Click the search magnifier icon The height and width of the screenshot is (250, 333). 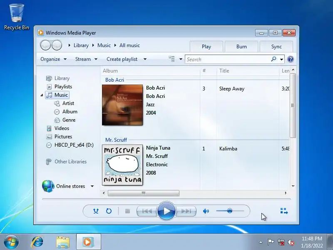274,59
